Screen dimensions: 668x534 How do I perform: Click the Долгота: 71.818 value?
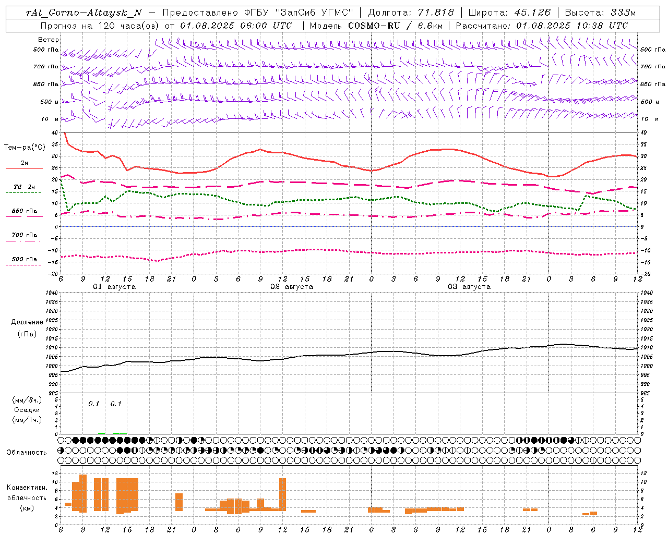411,13
